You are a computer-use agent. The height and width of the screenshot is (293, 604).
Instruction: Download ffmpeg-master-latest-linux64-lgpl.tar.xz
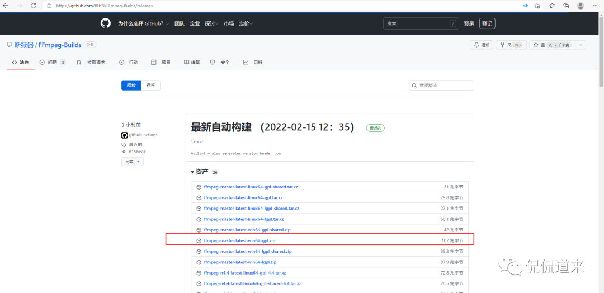click(x=244, y=219)
